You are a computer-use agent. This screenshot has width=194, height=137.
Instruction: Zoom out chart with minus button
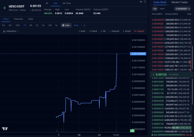click(x=81, y=25)
